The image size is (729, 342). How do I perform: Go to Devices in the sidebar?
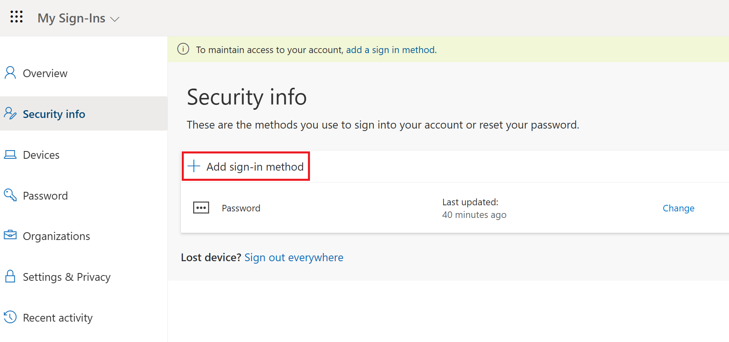41,155
